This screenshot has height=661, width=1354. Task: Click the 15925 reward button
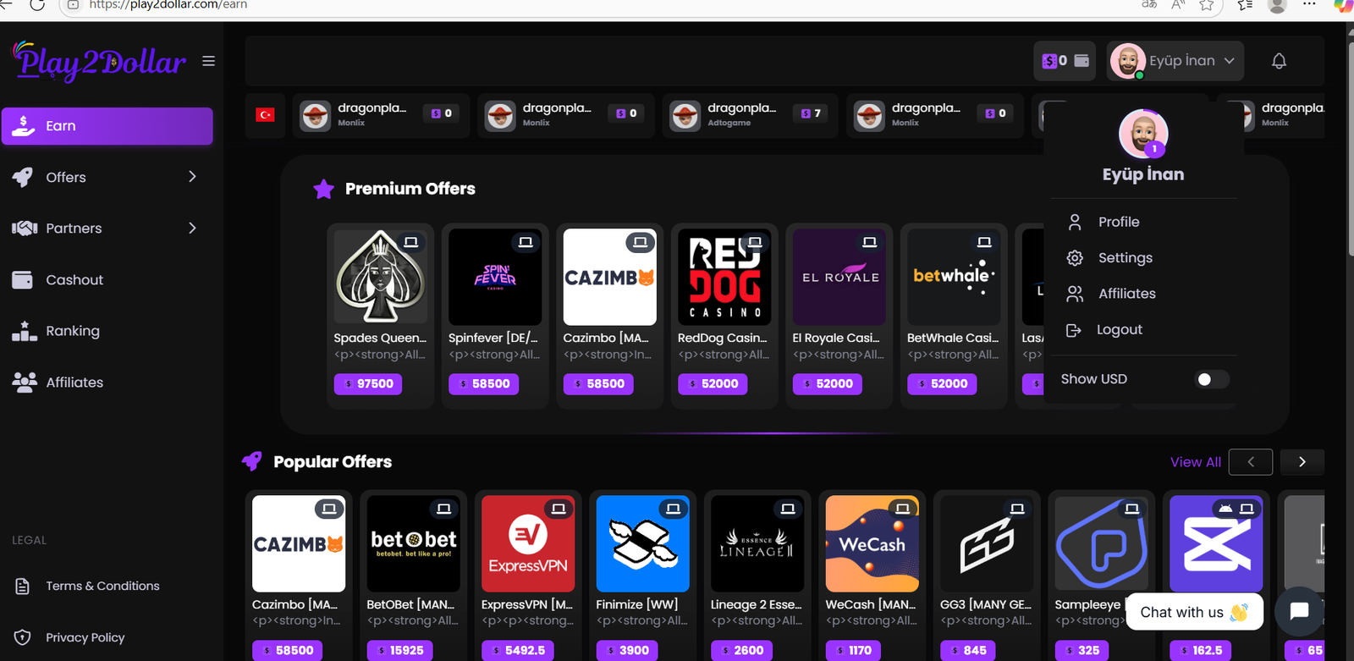tap(400, 651)
